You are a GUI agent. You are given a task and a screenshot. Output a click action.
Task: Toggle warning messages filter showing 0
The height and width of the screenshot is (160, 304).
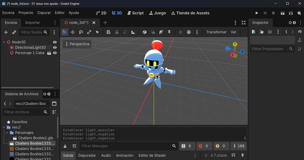[x=221, y=146]
